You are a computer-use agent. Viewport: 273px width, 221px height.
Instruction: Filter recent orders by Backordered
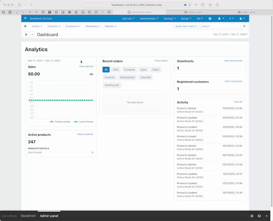pos(127,77)
